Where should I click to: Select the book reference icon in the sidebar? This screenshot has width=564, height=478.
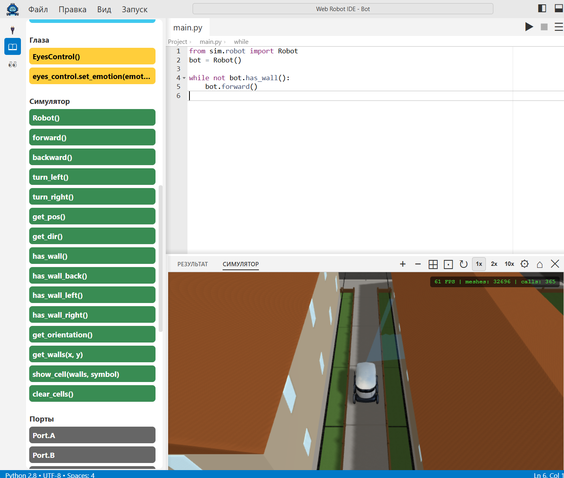(13, 47)
